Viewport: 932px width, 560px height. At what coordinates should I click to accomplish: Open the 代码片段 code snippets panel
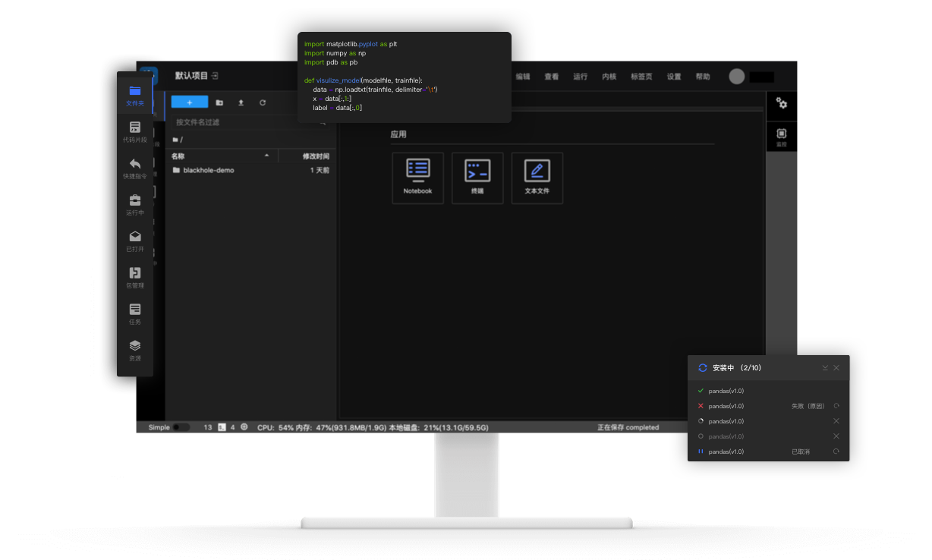(x=134, y=135)
